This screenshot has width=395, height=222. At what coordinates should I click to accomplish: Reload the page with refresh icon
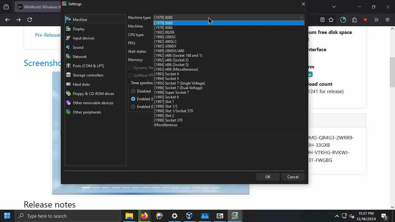[x=30, y=20]
